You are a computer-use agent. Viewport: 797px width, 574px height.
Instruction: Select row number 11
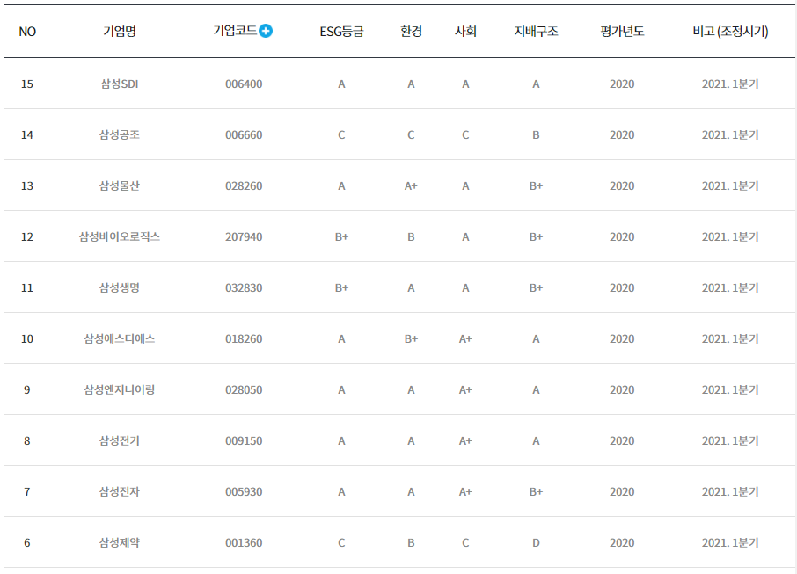click(27, 288)
